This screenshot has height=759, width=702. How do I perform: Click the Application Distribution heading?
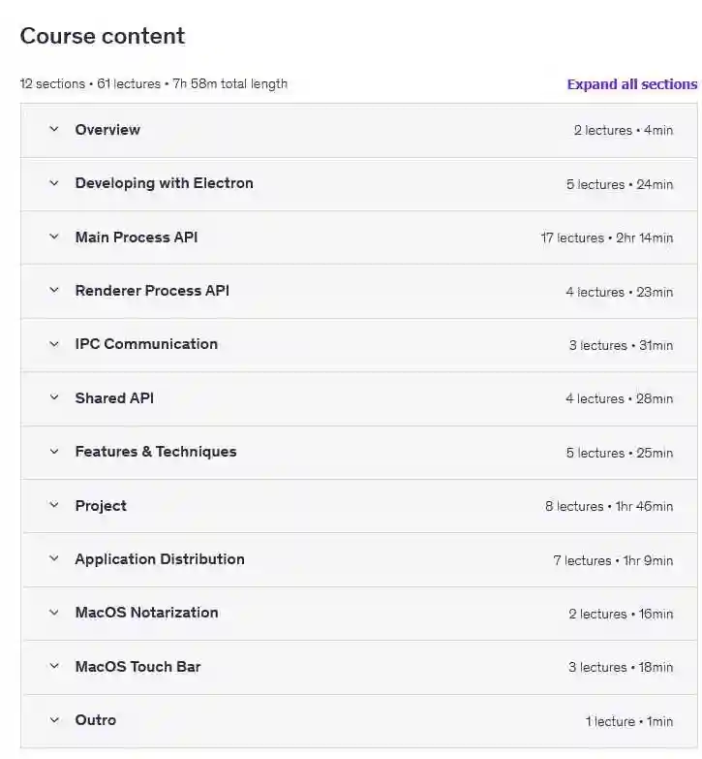tap(160, 558)
